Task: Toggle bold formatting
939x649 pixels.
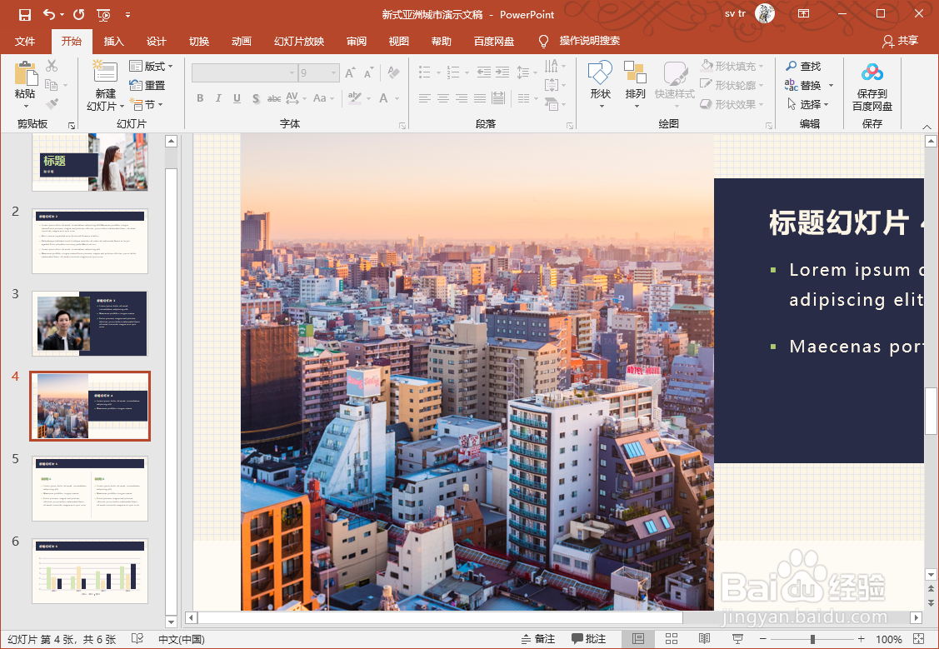Action: pyautogui.click(x=200, y=98)
